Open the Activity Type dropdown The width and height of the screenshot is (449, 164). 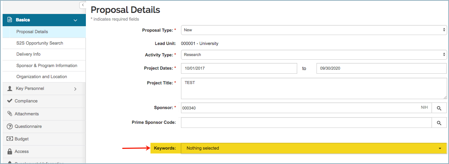[x=314, y=55]
